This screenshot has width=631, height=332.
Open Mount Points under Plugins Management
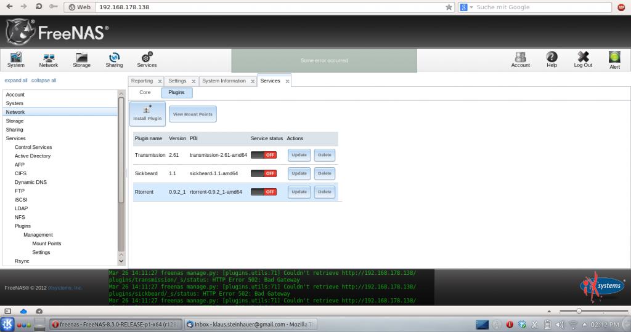click(47, 243)
